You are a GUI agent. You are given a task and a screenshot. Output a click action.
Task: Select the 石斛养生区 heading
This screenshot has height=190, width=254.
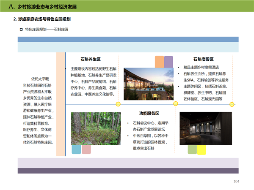point(90,60)
